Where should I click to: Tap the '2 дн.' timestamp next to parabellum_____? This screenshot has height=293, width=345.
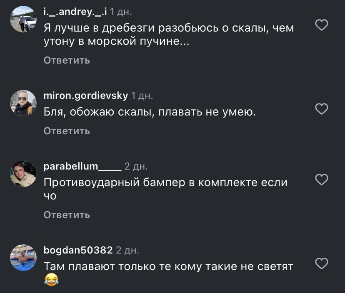136,166
